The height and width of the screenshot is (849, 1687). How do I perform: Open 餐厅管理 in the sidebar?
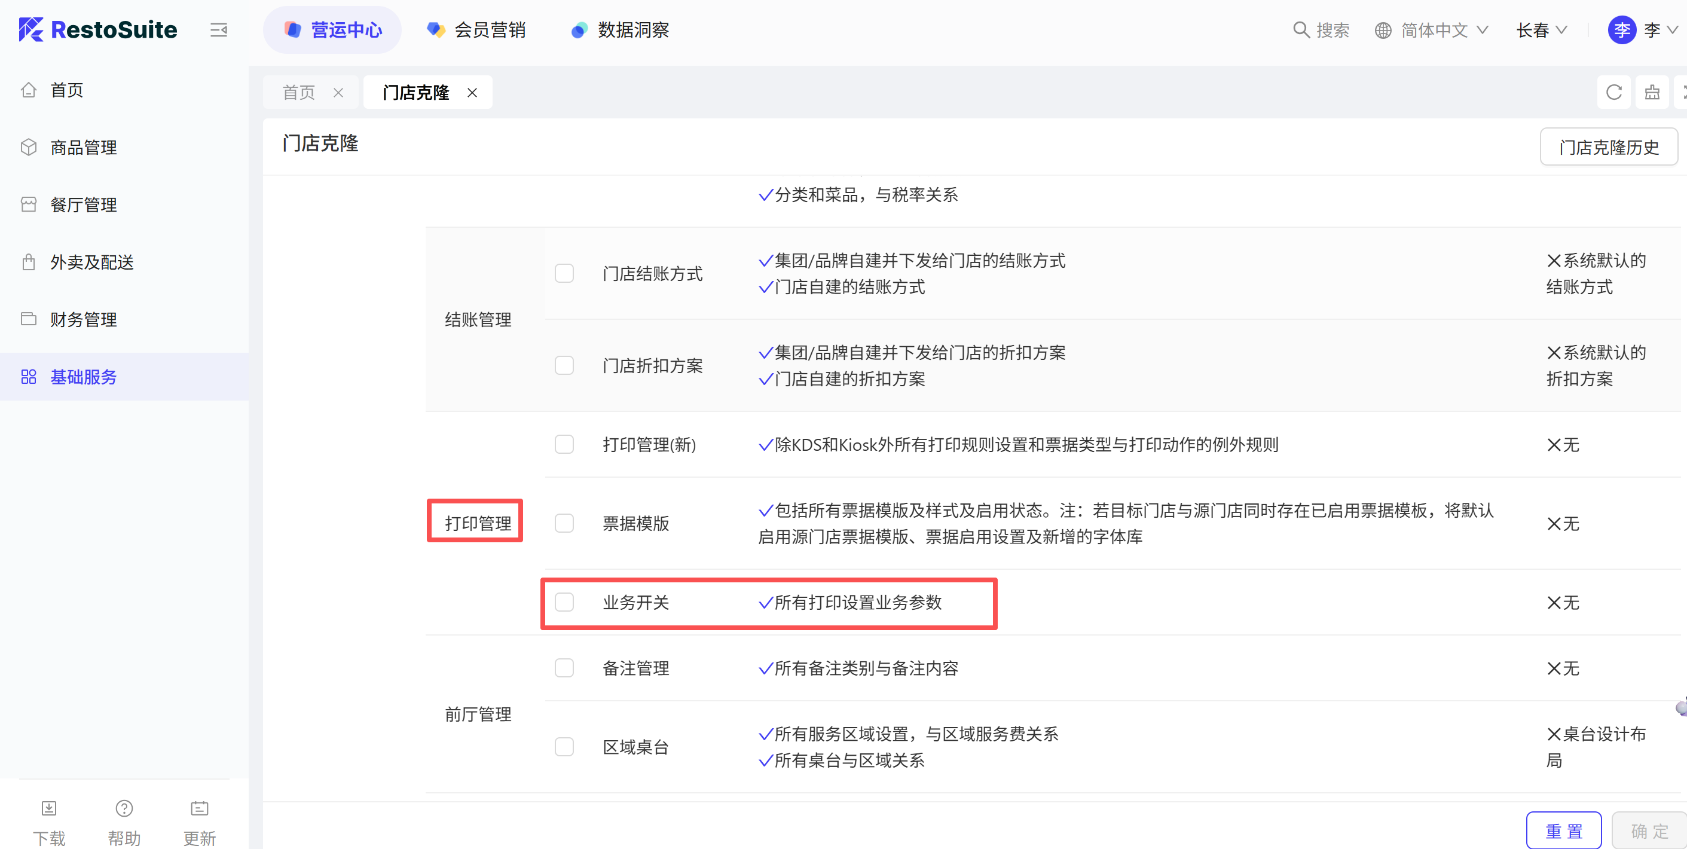click(x=84, y=205)
